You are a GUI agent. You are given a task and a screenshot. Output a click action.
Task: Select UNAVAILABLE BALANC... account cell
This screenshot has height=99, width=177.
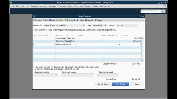[66, 38]
